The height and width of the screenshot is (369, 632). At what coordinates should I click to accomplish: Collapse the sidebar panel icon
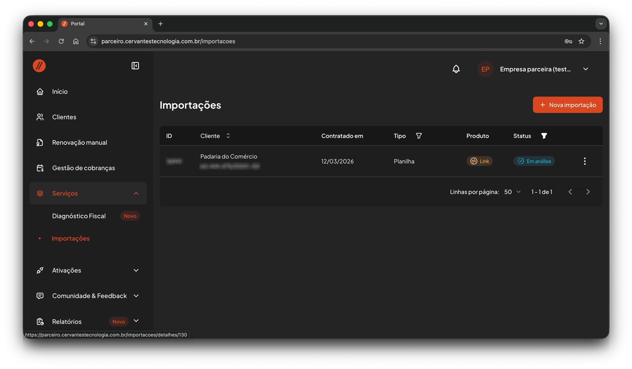click(135, 66)
